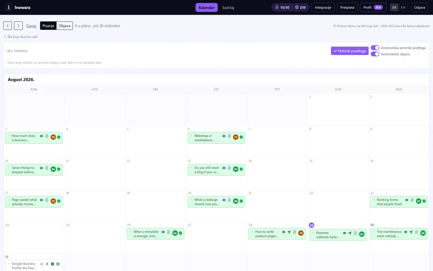Click the paper plane icon on "How to write product pages" card

coord(289,232)
